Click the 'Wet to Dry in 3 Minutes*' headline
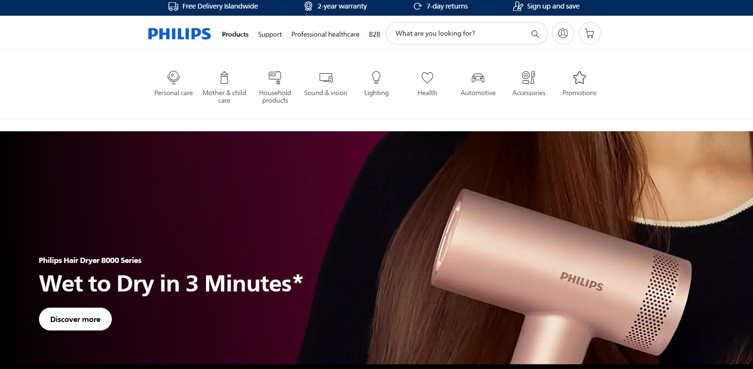Image resolution: width=753 pixels, height=369 pixels. click(171, 284)
